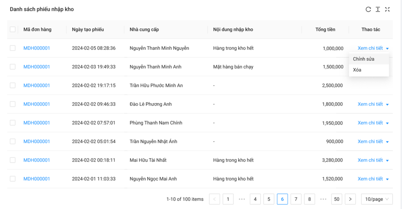Screen dimensions: 402x209
Task: Open the MDH000001 order dated 2024-02-02 05:01:54
Action: [x=37, y=141]
